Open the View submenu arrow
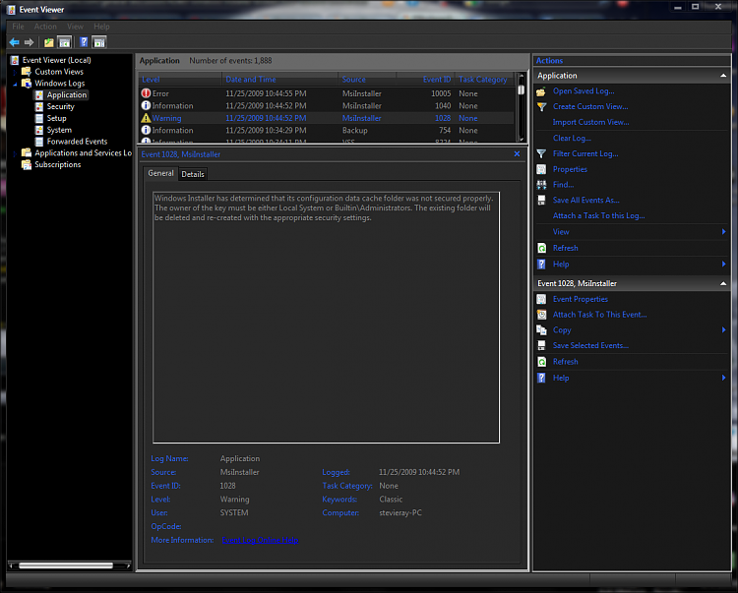Image resolution: width=738 pixels, height=593 pixels. tap(723, 232)
